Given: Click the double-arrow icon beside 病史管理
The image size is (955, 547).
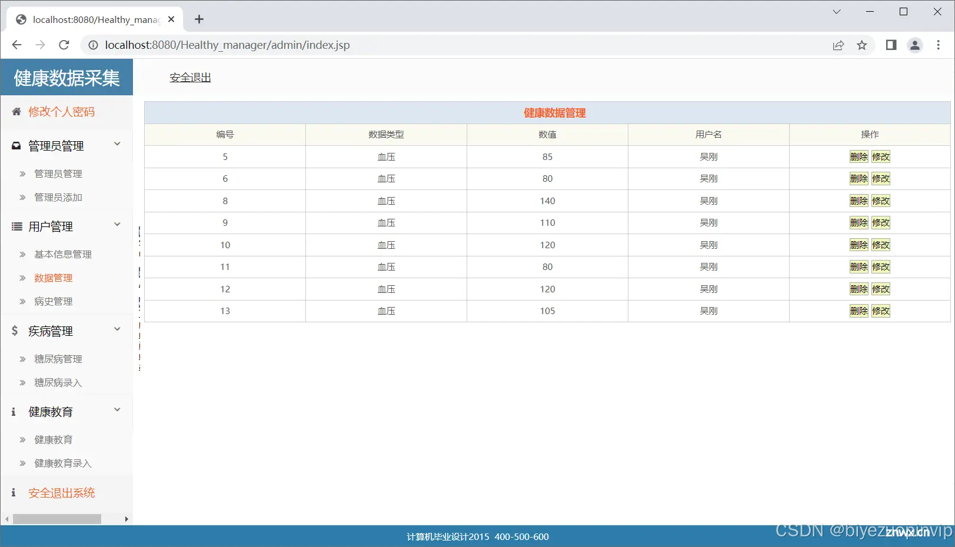Looking at the screenshot, I should click(x=22, y=301).
